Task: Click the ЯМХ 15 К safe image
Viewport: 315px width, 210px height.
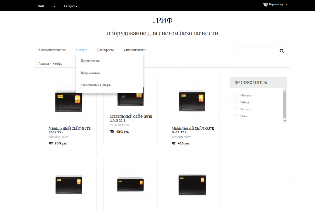Action: (69, 101)
